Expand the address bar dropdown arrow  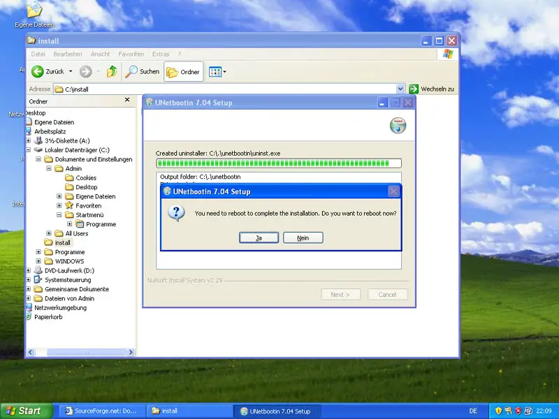(x=400, y=89)
